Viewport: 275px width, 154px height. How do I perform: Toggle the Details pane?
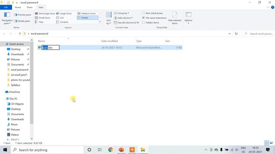click(22, 21)
